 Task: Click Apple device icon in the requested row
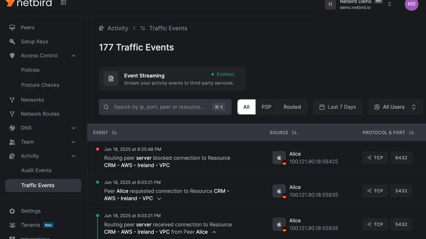point(279,191)
